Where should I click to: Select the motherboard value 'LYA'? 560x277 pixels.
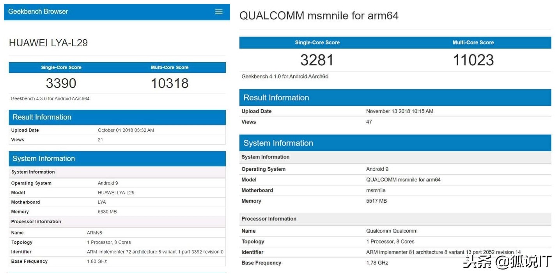point(102,202)
